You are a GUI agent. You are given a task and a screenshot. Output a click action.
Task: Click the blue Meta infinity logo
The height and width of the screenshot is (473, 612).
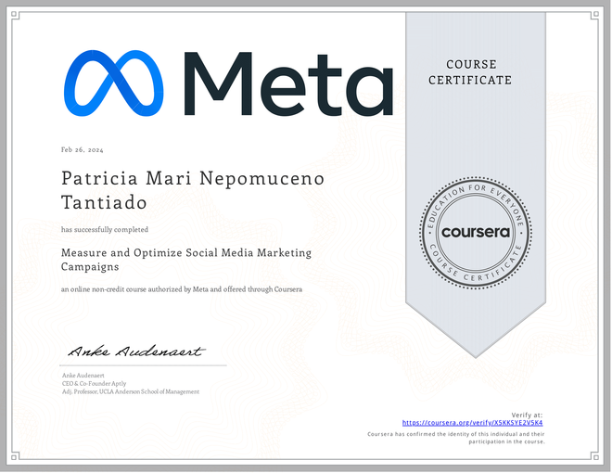[113, 83]
